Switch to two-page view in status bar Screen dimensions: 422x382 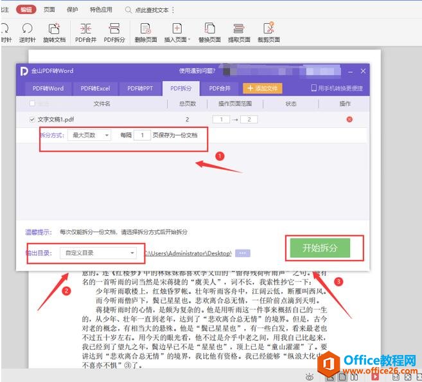pyautogui.click(x=354, y=377)
